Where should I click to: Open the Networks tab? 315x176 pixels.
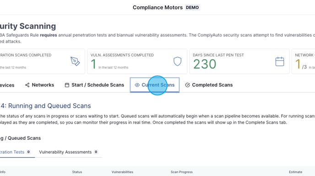point(39,85)
